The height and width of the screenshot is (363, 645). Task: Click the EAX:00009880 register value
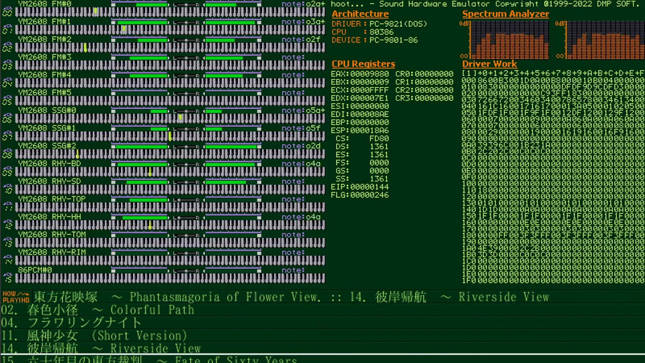coord(360,74)
